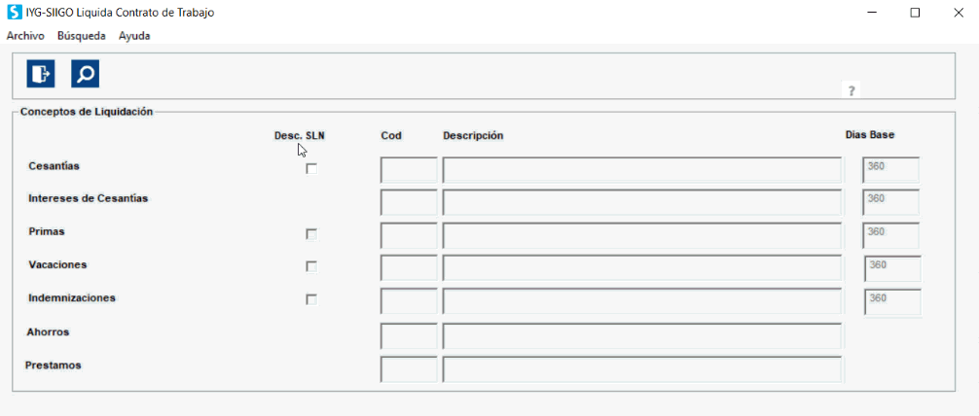Click the Cod field for Prestamos
979x416 pixels.
pos(409,369)
